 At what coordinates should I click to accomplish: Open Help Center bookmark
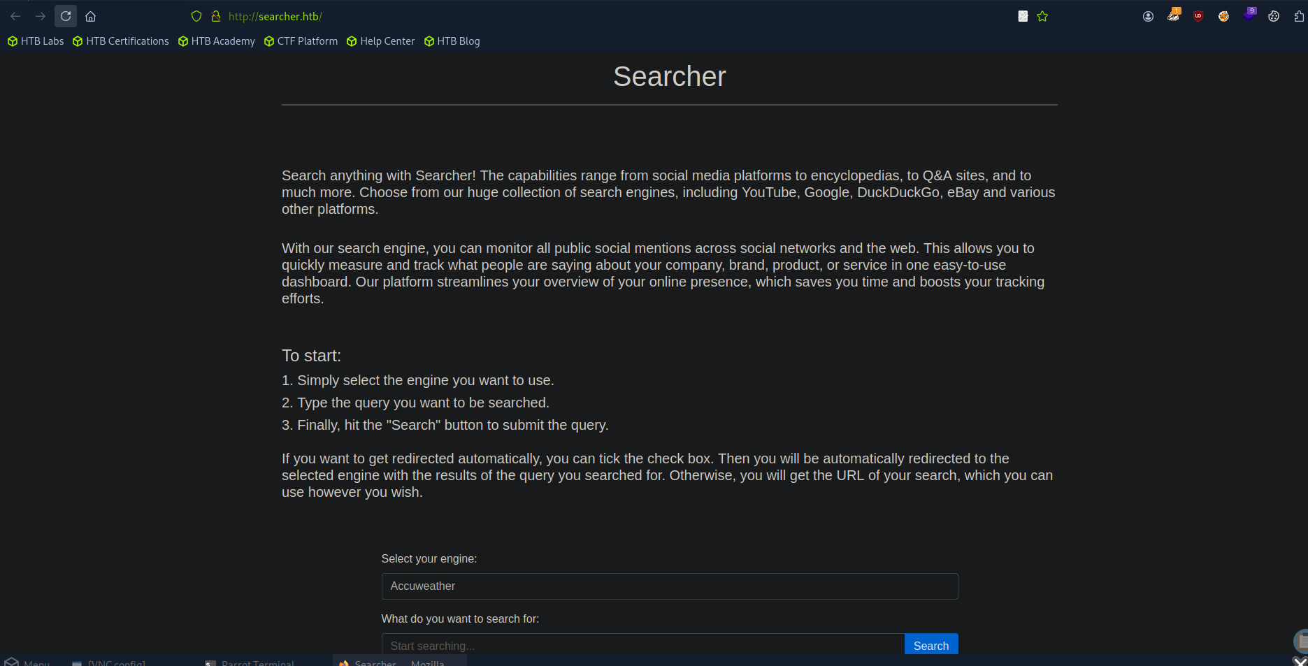tap(381, 41)
